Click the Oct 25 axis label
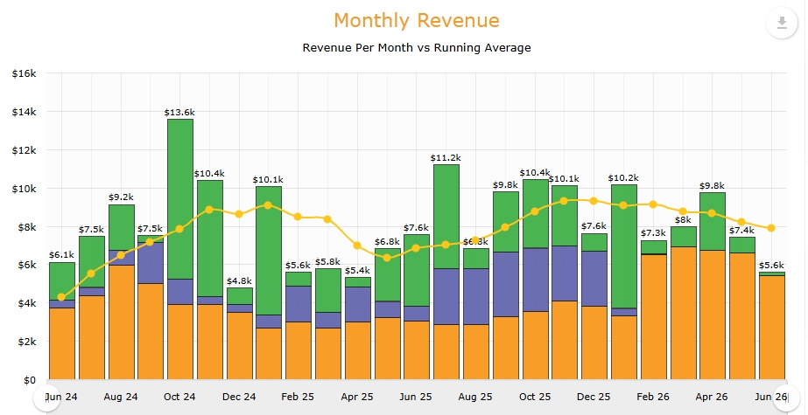 tap(535, 397)
